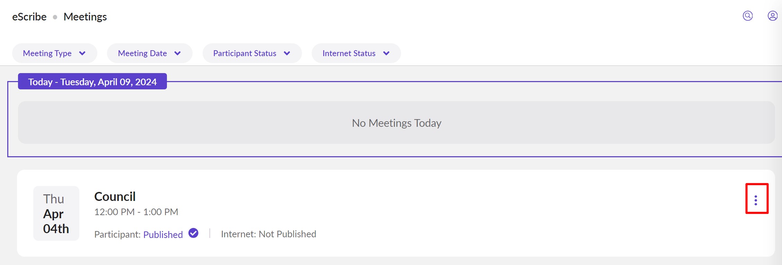Click the Participant: label on Council card
Image resolution: width=782 pixels, height=265 pixels.
point(117,235)
